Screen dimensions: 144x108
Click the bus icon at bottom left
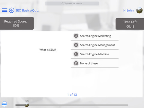[4, 104]
